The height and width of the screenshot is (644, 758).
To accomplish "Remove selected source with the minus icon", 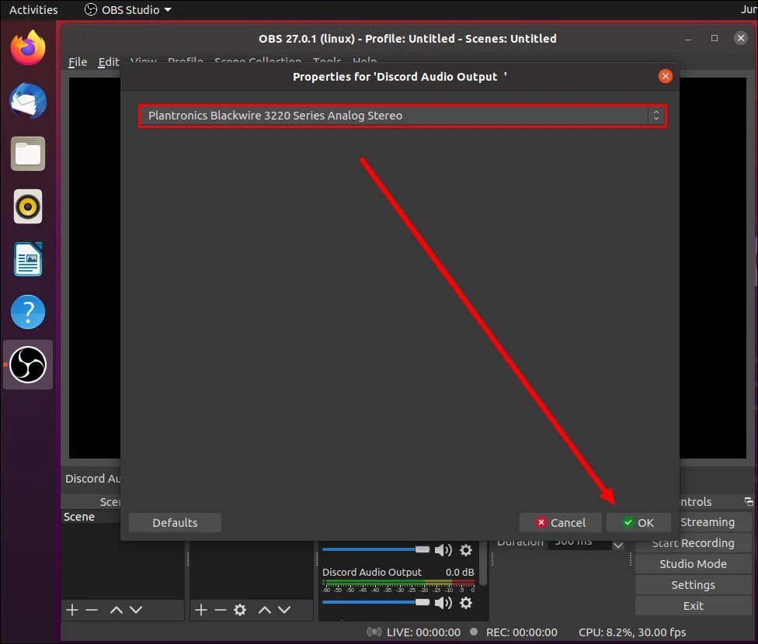I will [221, 610].
